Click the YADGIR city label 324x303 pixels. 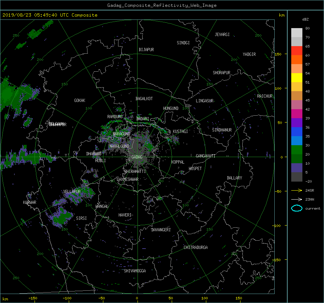[249, 54]
